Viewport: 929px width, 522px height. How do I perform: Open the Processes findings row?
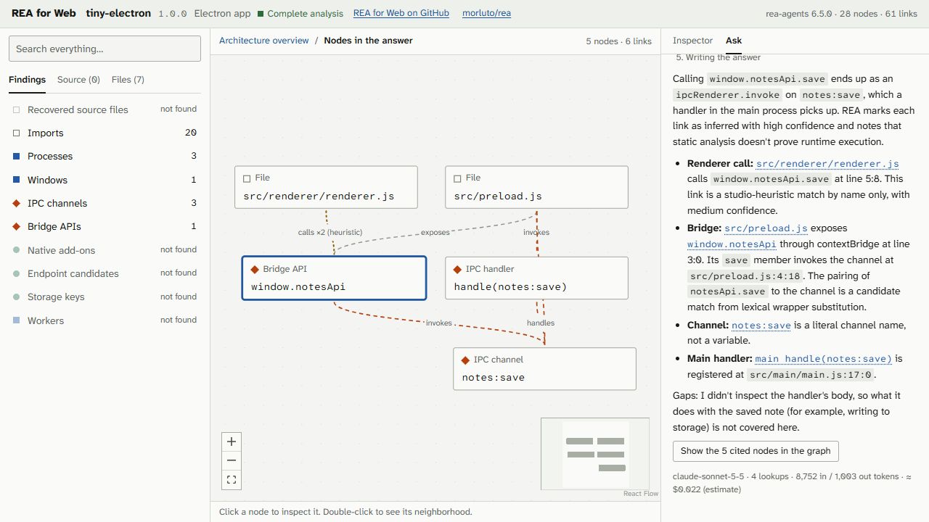[105, 156]
